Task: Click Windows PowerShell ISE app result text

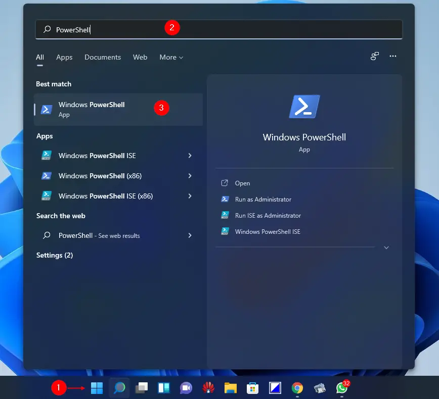Action: pos(97,156)
